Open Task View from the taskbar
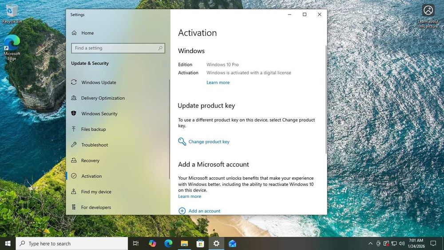The width and height of the screenshot is (444, 250). tap(135, 243)
